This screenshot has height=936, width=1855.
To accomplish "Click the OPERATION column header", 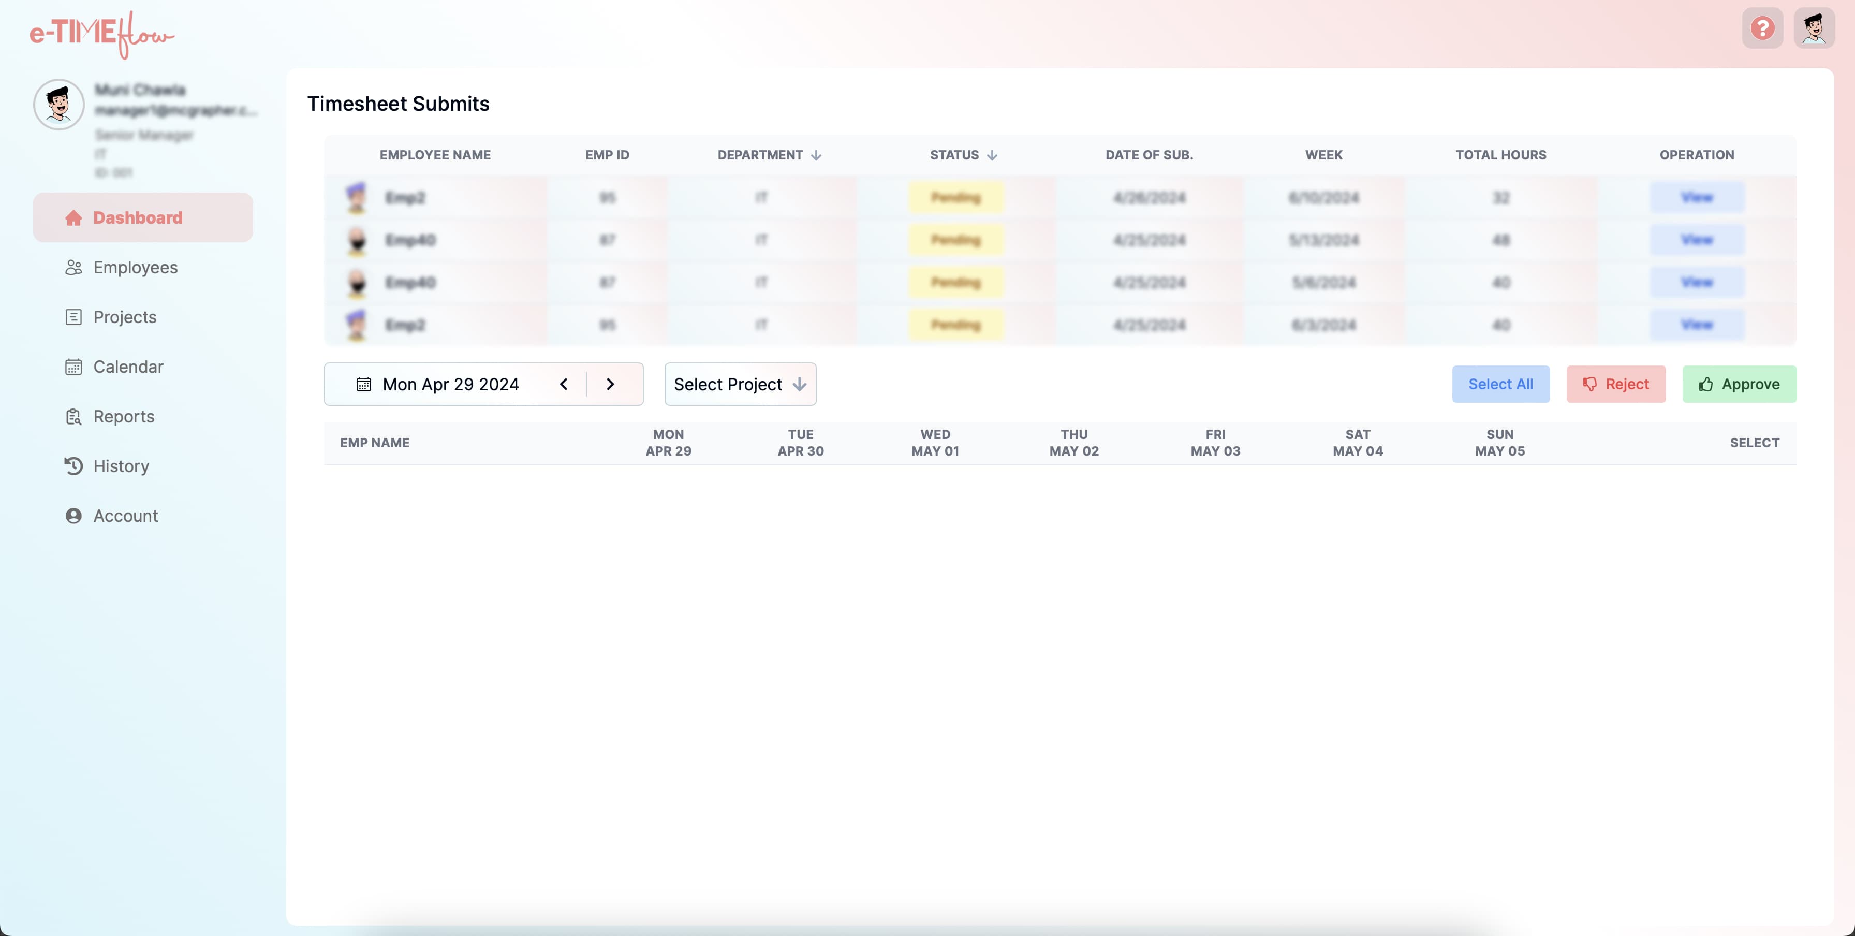I will [x=1697, y=155].
